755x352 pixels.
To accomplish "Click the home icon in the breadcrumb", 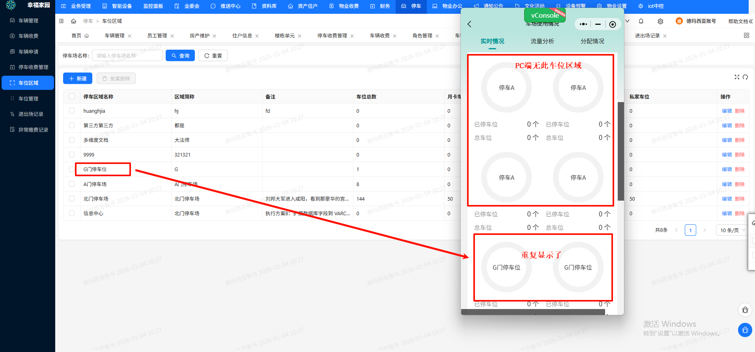I will point(73,21).
